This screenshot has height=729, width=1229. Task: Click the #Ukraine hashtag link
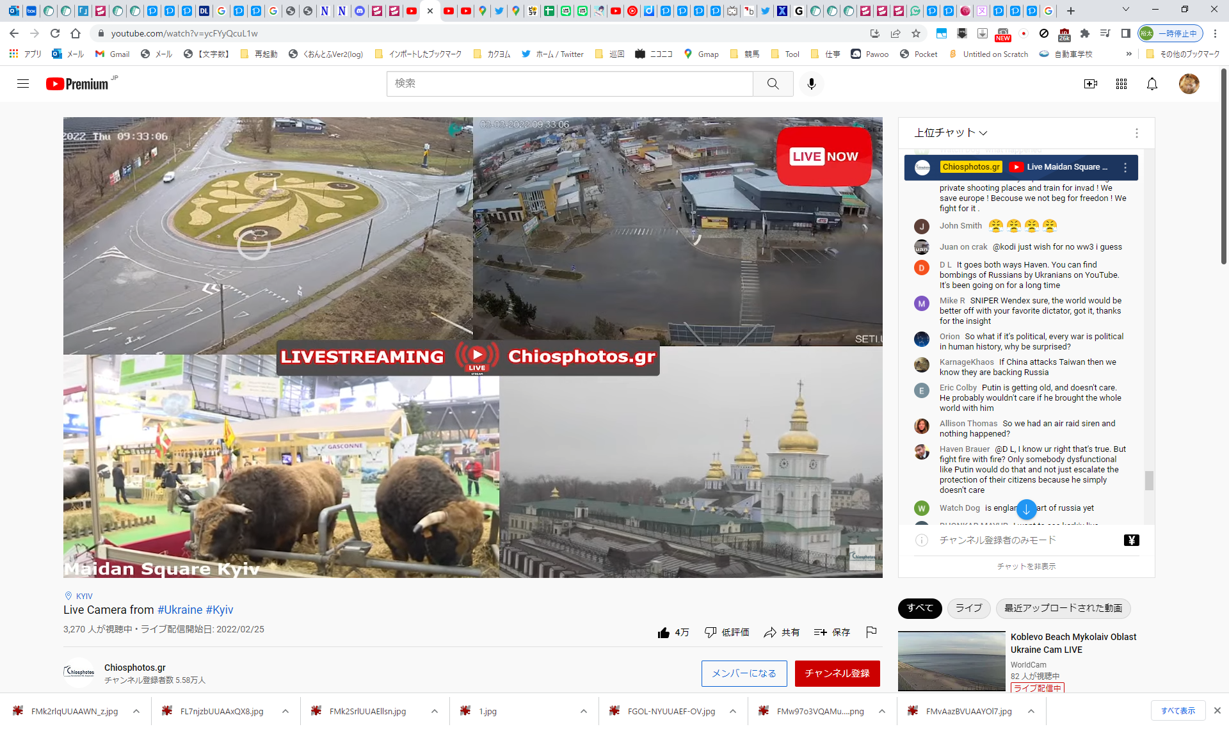click(180, 610)
